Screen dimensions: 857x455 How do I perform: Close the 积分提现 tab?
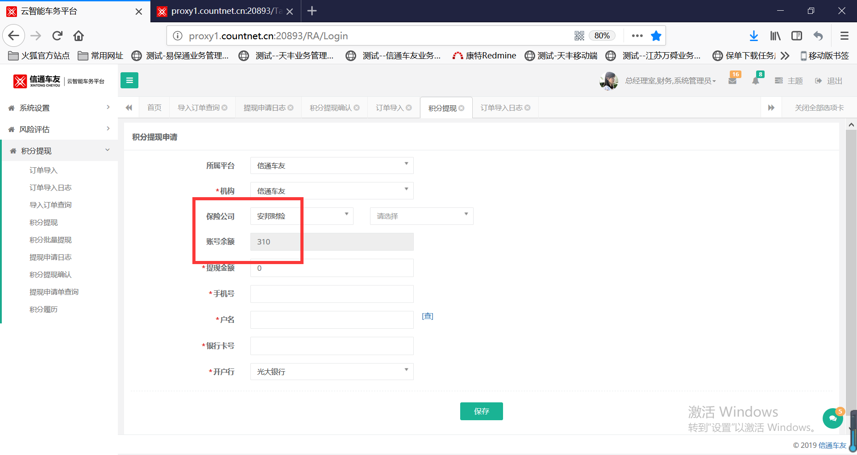coord(462,108)
